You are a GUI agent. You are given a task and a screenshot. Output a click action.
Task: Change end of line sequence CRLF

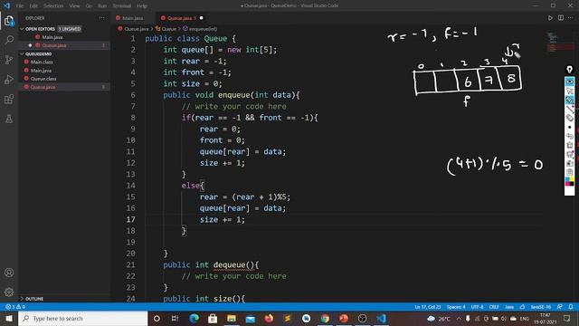[494, 307]
